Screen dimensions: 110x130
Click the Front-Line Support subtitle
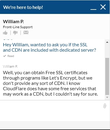click(18, 27)
